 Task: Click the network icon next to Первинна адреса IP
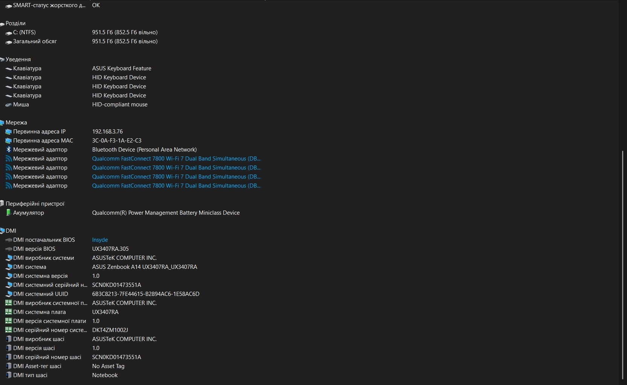pyautogui.click(x=8, y=132)
